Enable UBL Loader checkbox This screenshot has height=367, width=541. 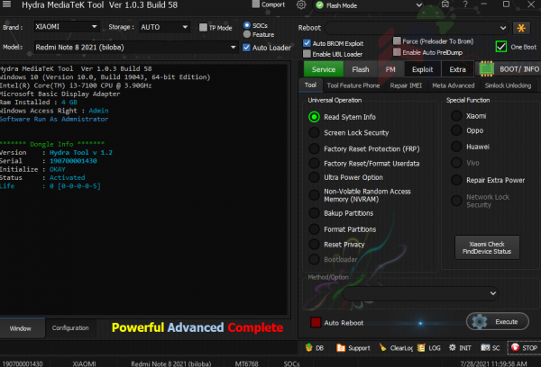tap(307, 54)
